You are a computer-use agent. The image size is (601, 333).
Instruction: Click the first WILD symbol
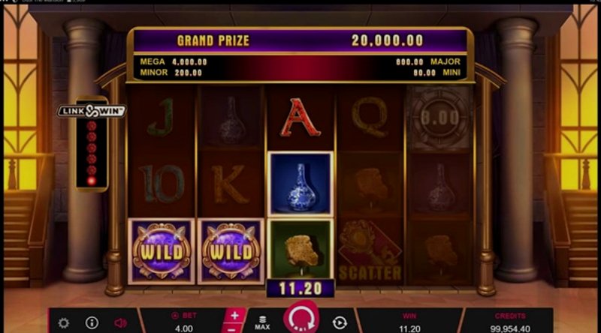162,251
